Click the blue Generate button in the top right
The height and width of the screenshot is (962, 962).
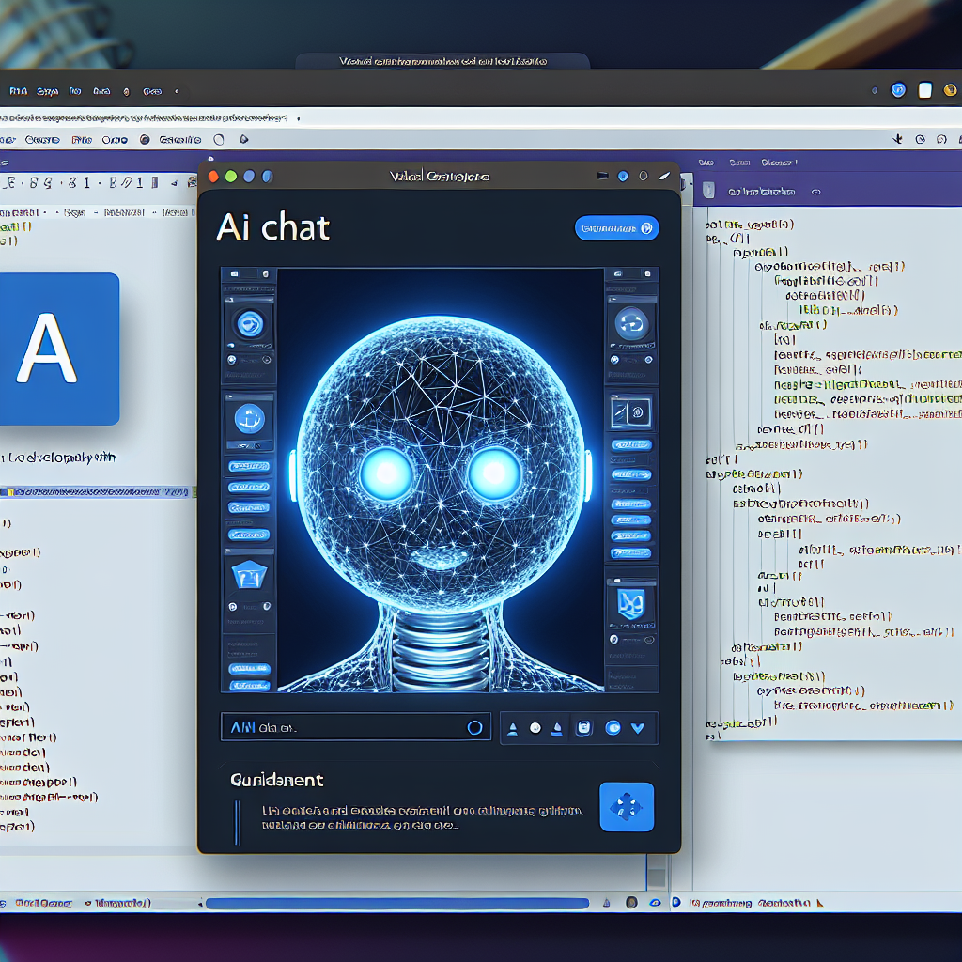click(615, 227)
